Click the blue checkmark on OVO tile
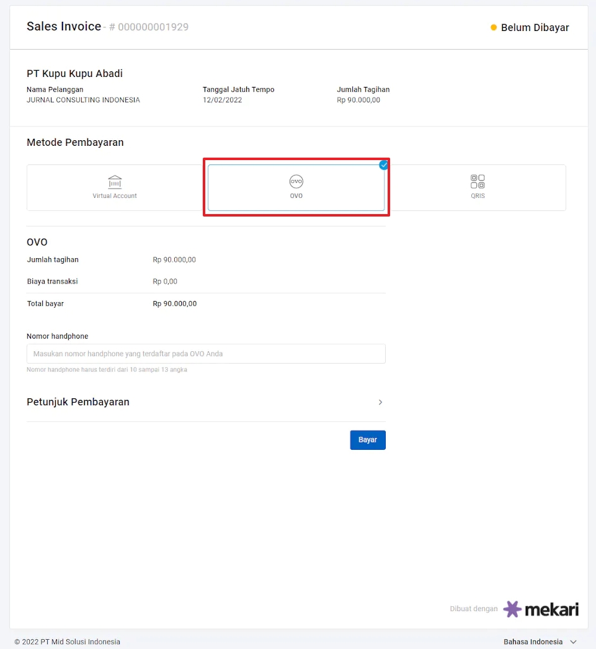 click(x=384, y=165)
